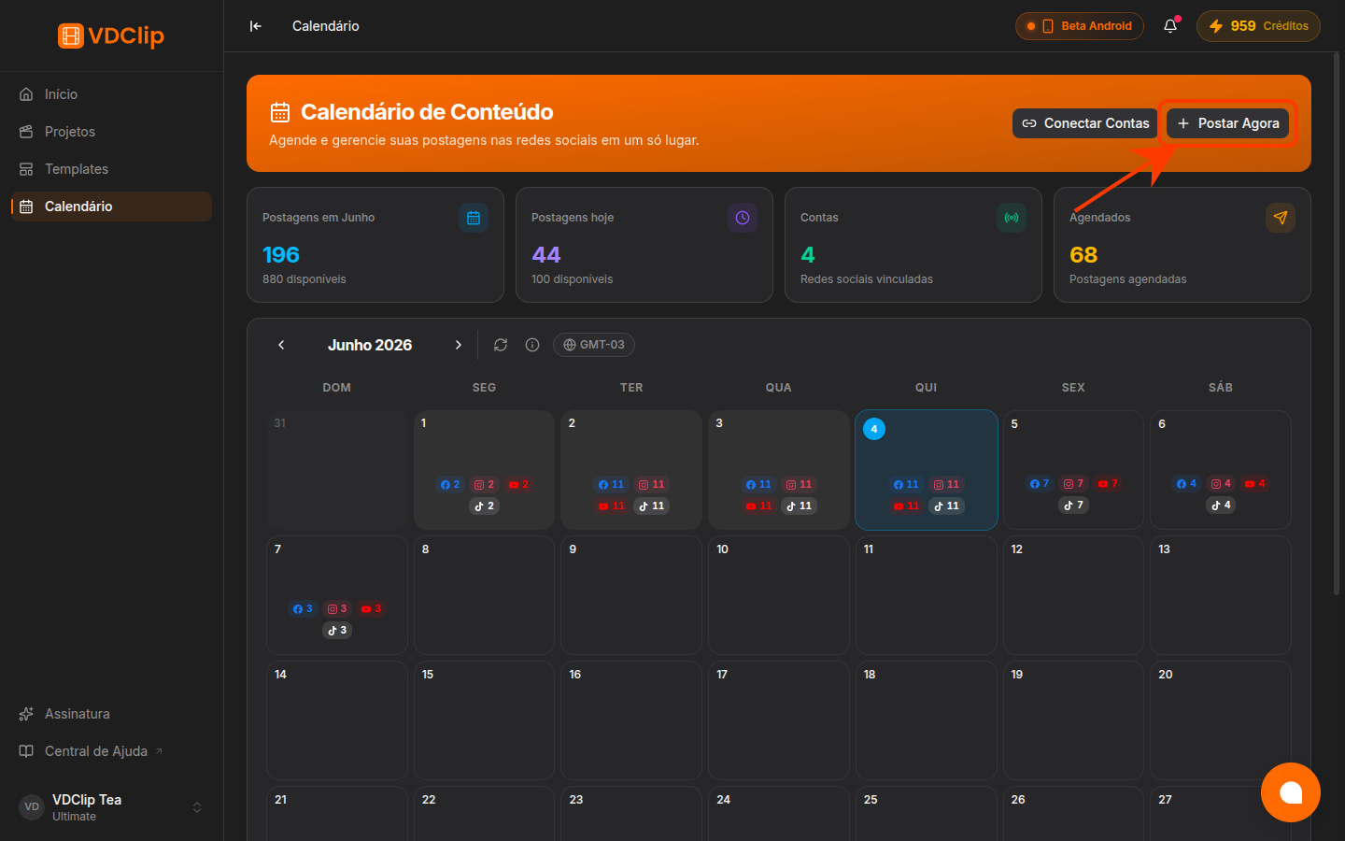This screenshot has width=1345, height=841.
Task: Open Assinatura in sidebar
Action: pos(112,714)
